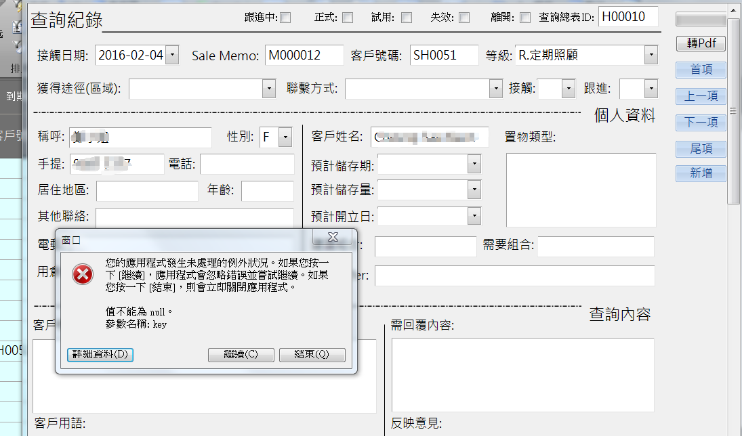Click 繼續(C) in error dialog
742x436 pixels.
pos(241,355)
